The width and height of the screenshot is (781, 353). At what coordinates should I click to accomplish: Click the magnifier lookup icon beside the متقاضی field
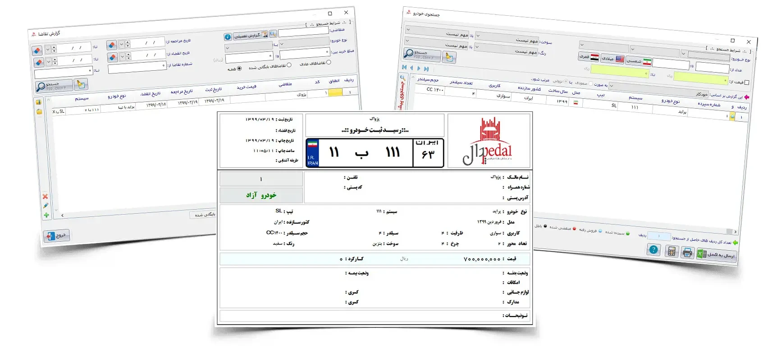(273, 34)
